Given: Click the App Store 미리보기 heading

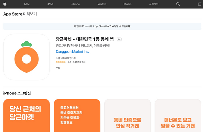Looking at the screenshot, I should 20,14.
